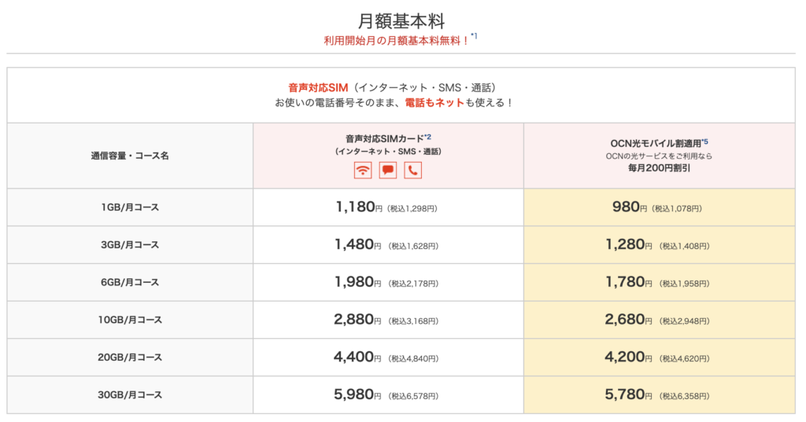Click the 月額基本料 heading
Screen dimensions: 806x422
coord(401,20)
